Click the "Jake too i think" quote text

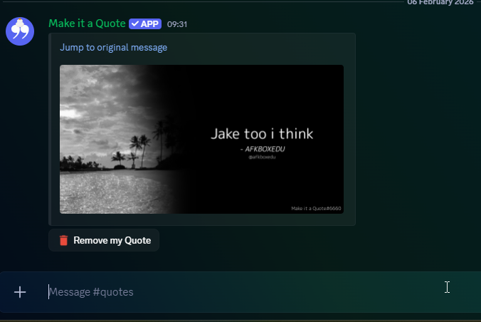click(262, 133)
